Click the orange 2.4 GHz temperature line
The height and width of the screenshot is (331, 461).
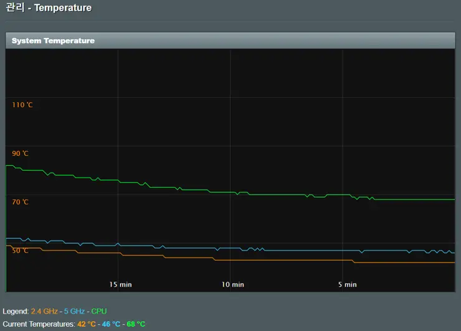point(280,260)
